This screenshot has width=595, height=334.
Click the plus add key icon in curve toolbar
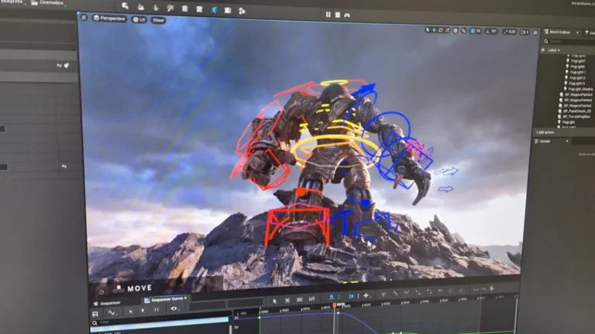click(x=366, y=295)
